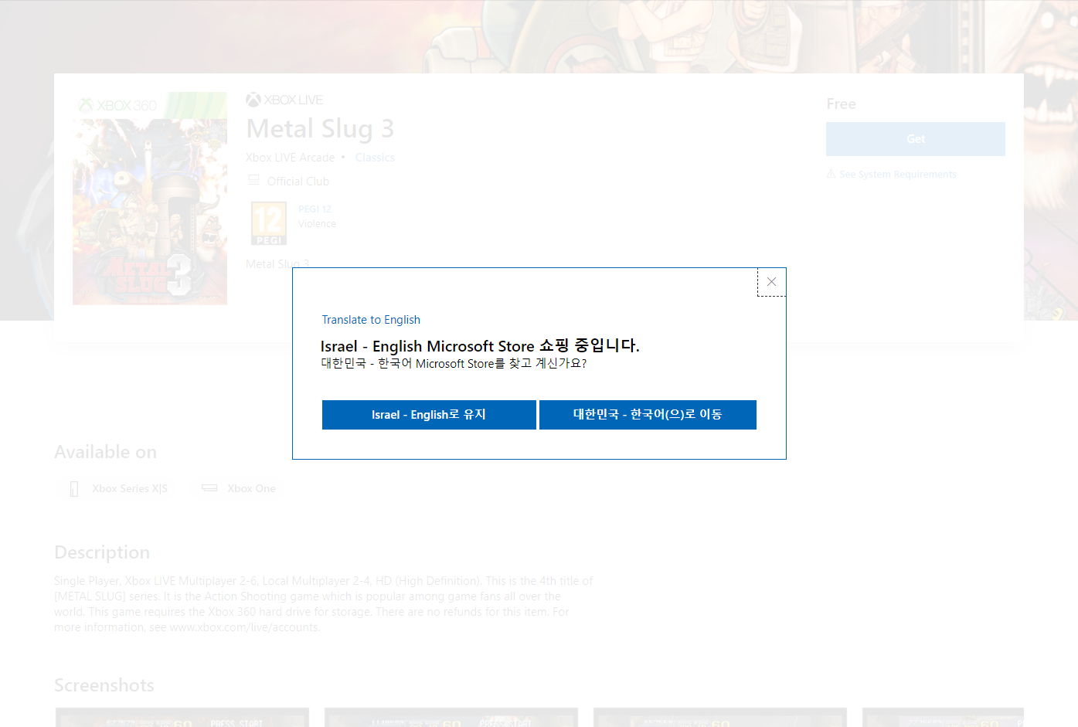
Task: Stay on the Israel - English store
Action: pyautogui.click(x=429, y=415)
